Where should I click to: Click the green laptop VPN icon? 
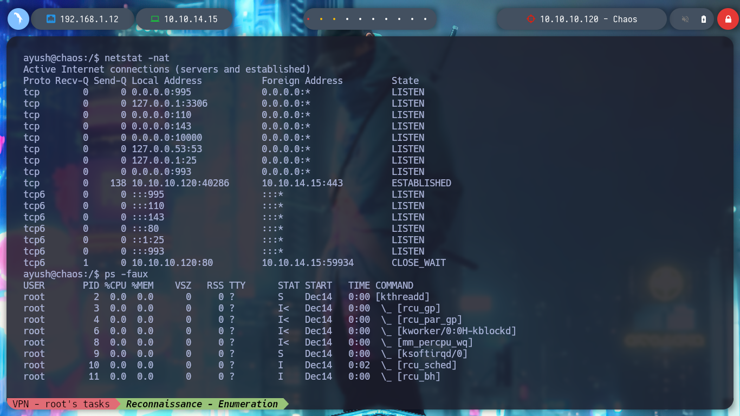[155, 19]
